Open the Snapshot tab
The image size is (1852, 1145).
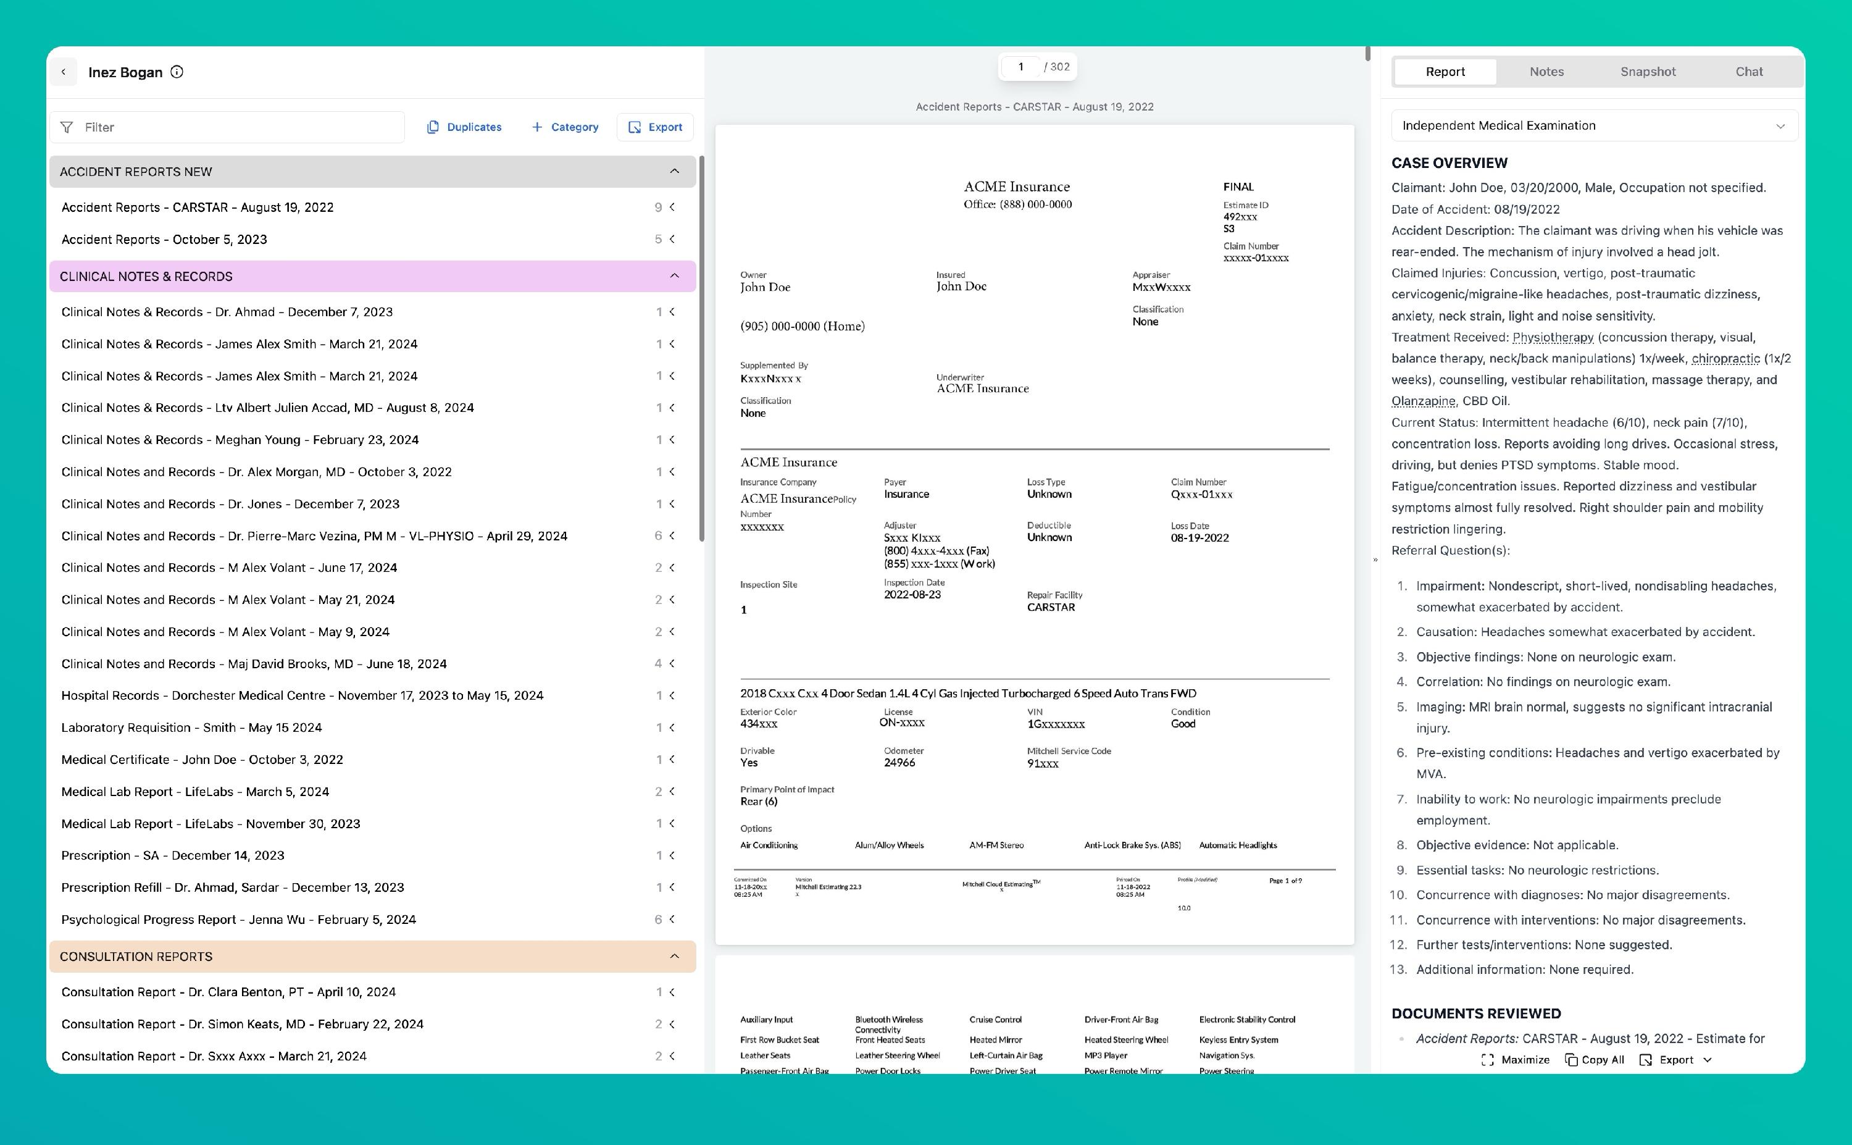(1648, 72)
